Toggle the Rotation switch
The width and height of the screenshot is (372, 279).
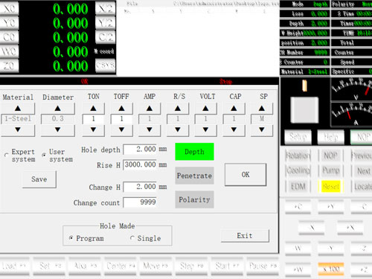[x=298, y=155]
